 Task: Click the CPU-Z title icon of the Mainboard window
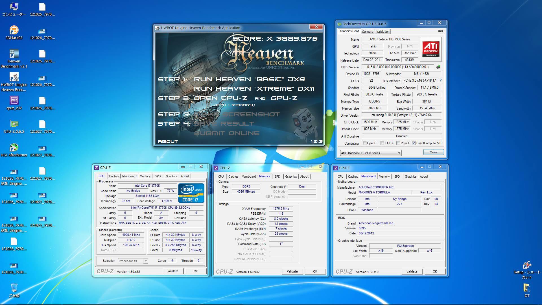[x=336, y=168]
